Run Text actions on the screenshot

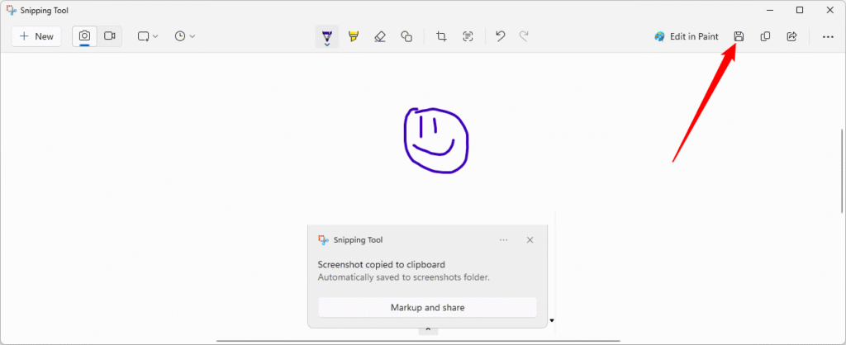click(468, 36)
